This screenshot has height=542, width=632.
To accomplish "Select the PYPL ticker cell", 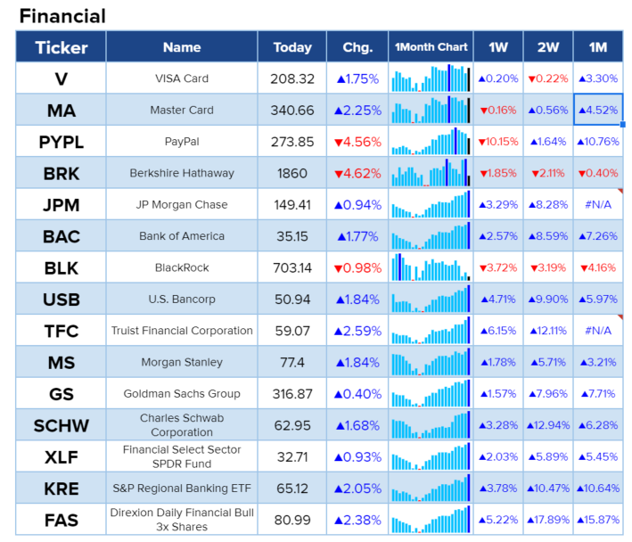I will click(61, 142).
